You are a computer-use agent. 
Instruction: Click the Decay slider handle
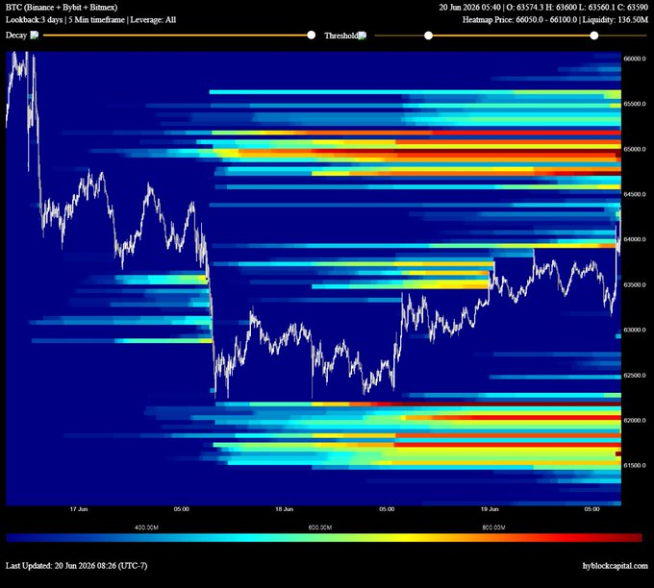pyautogui.click(x=312, y=35)
